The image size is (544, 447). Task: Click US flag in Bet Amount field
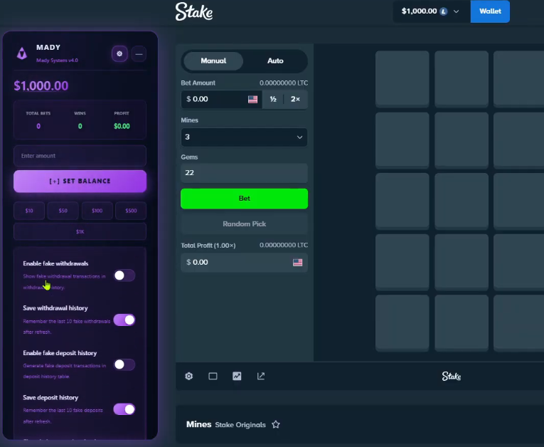(252, 100)
